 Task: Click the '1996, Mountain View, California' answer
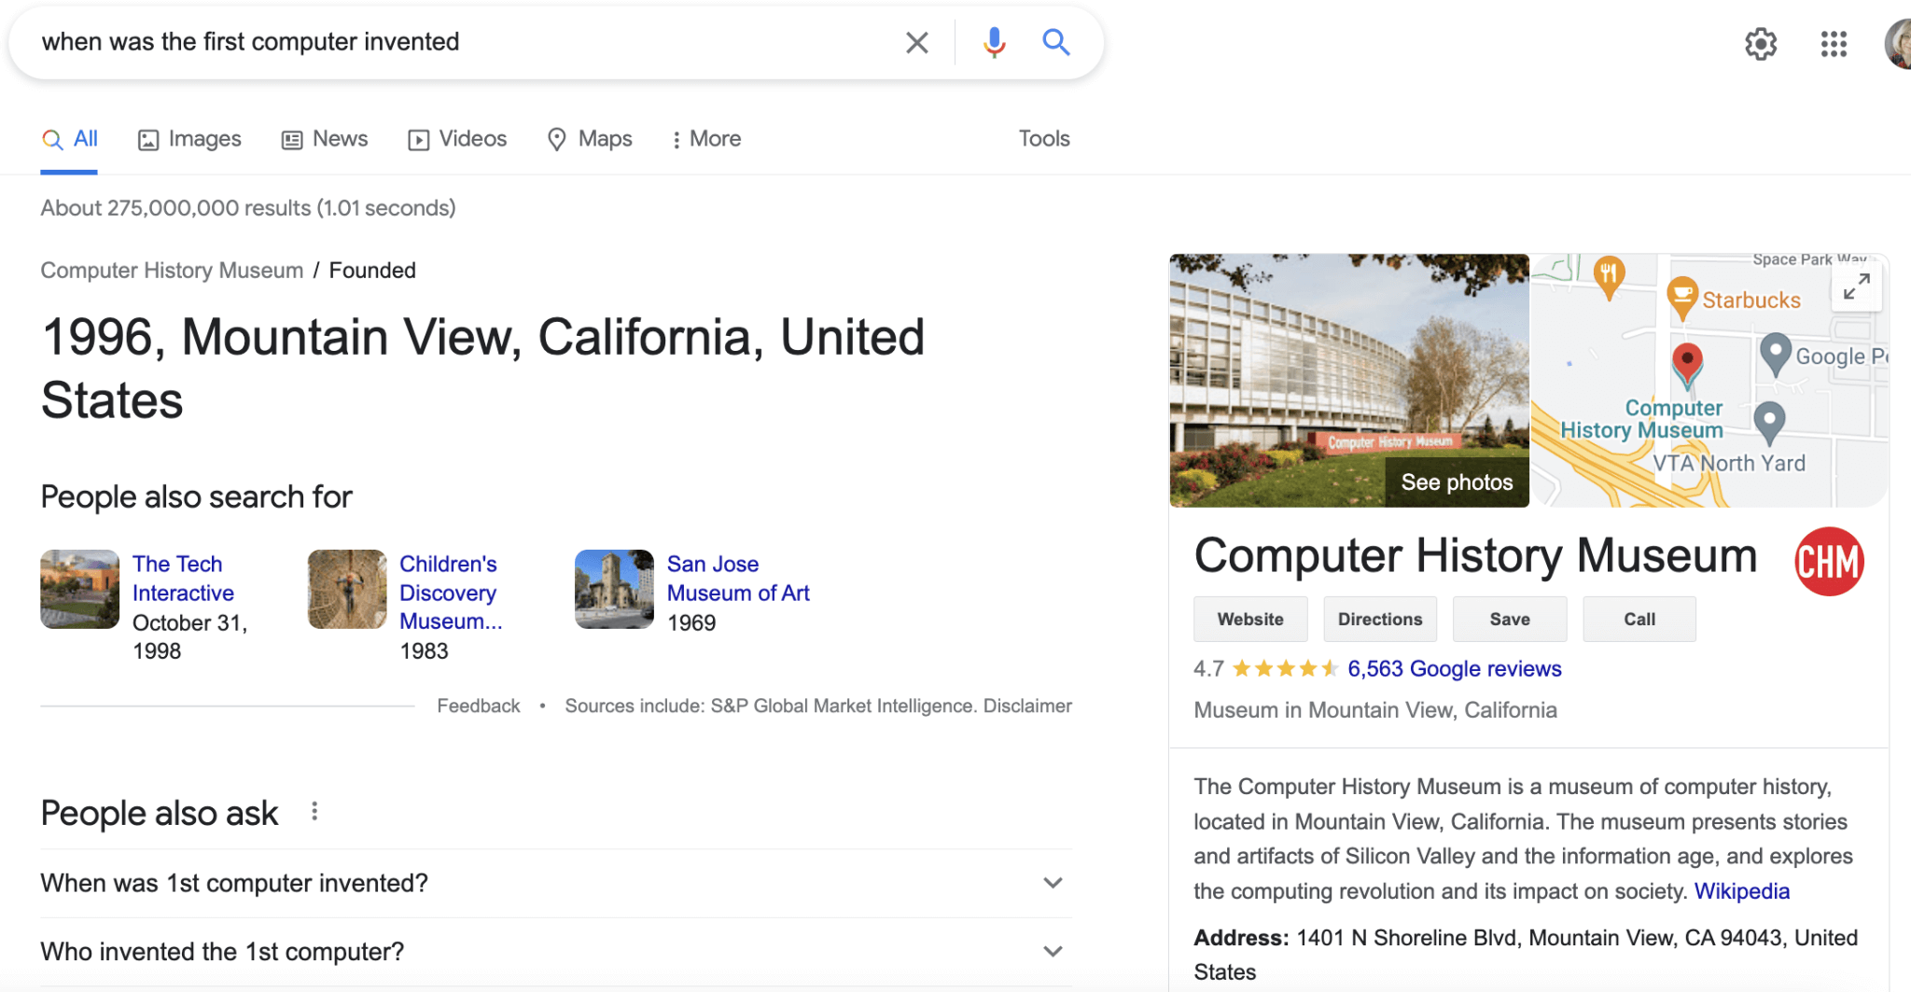click(x=483, y=369)
